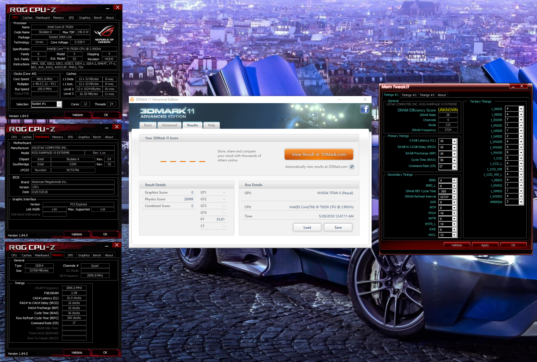Open Memory tab in top CPU-Z window
This screenshot has height=362, width=537.
(x=58, y=18)
